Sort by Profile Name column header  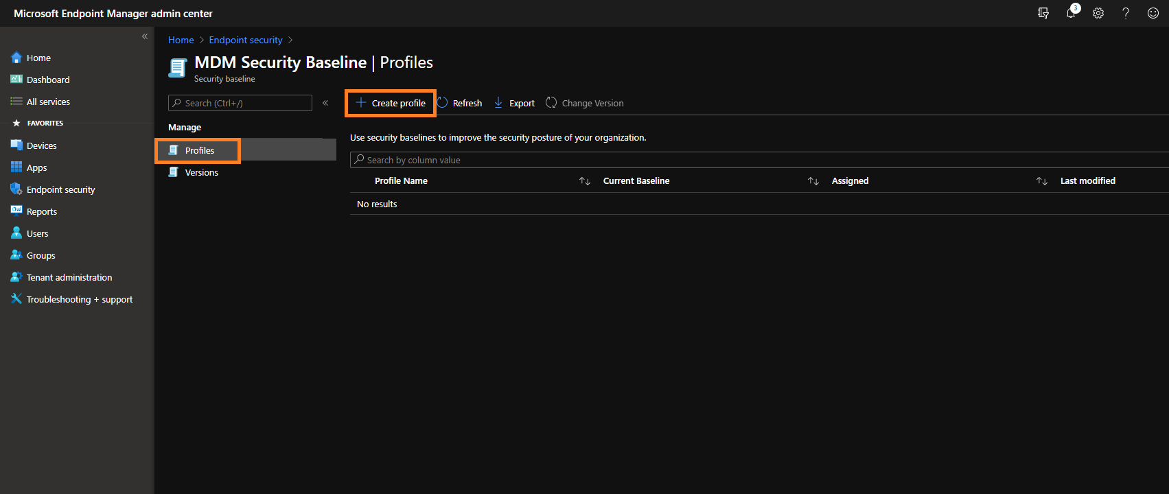(401, 180)
